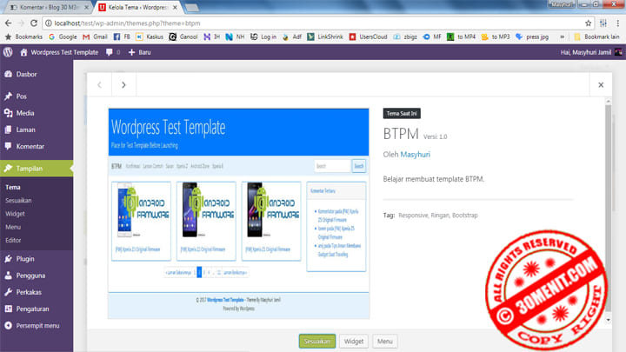The height and width of the screenshot is (352, 626).
Task: Open the Kaskus bookmark
Action: pos(150,37)
